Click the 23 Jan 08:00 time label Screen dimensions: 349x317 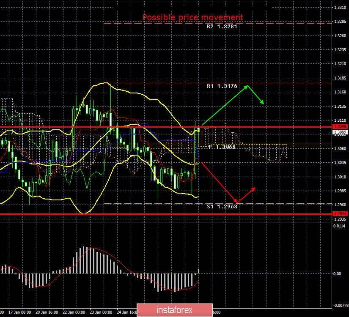101,312
